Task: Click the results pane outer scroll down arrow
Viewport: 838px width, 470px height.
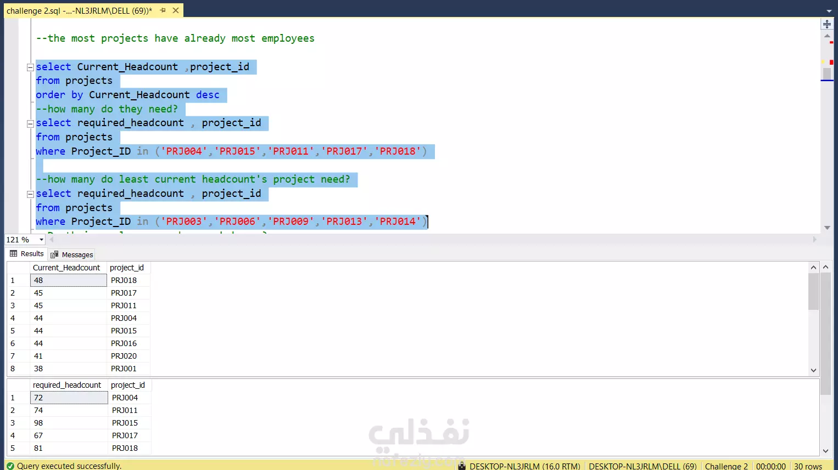Action: click(825, 451)
